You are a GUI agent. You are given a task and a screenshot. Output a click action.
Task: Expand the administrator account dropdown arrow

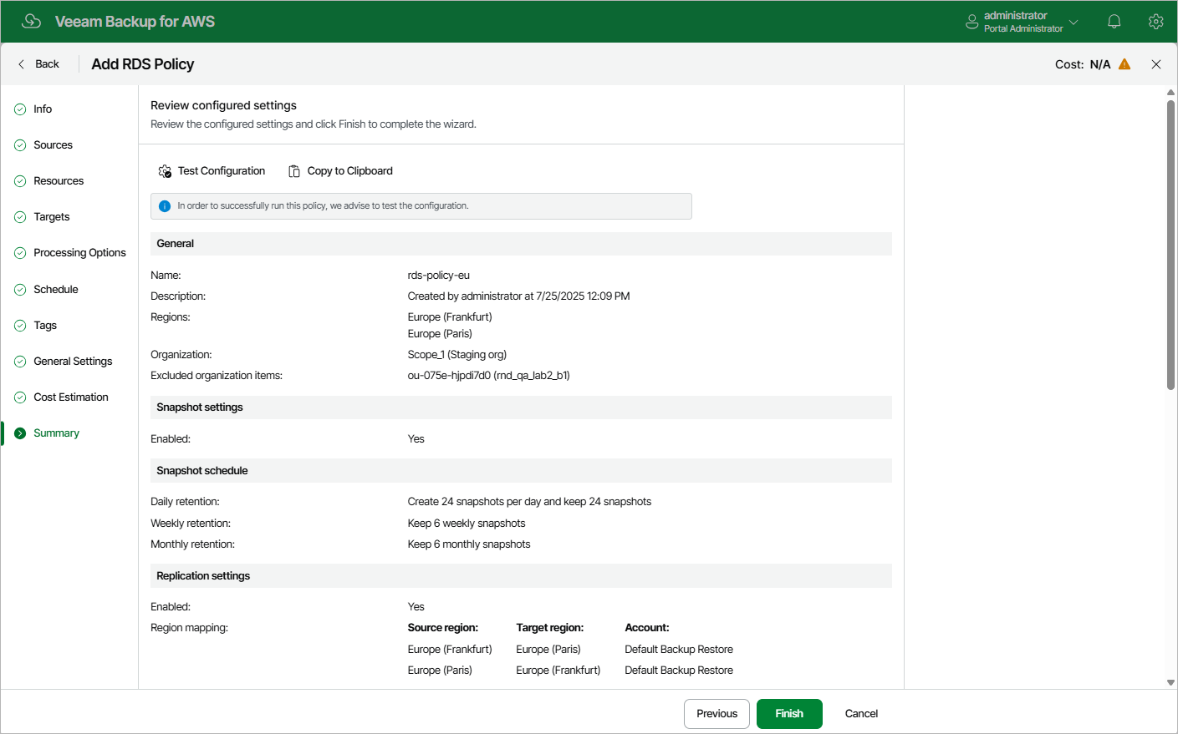1073,22
